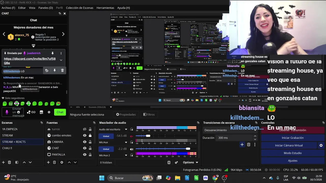
Task: Open the Editar menu
Action: [22, 8]
